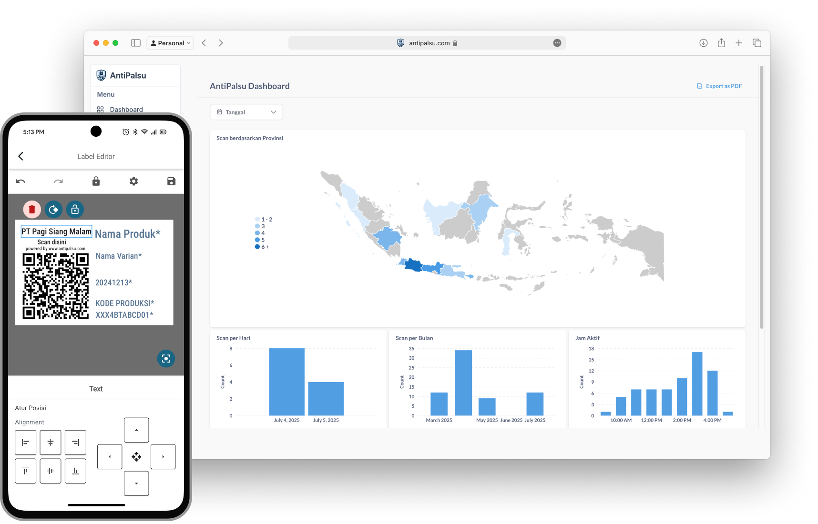Select the PT Pagi Siang Malam text

tap(56, 232)
